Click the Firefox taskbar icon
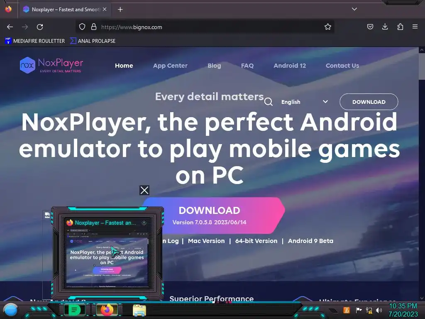 click(107, 310)
